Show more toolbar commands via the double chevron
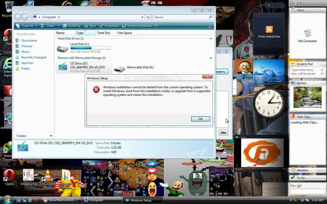Image resolution: width=327 pixels, height=204 pixels. point(156,26)
